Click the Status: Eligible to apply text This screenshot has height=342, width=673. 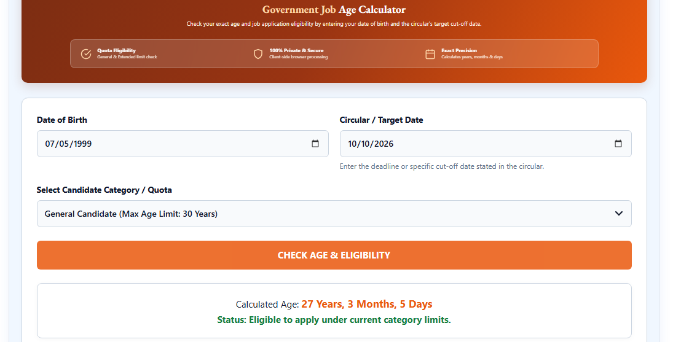(334, 320)
